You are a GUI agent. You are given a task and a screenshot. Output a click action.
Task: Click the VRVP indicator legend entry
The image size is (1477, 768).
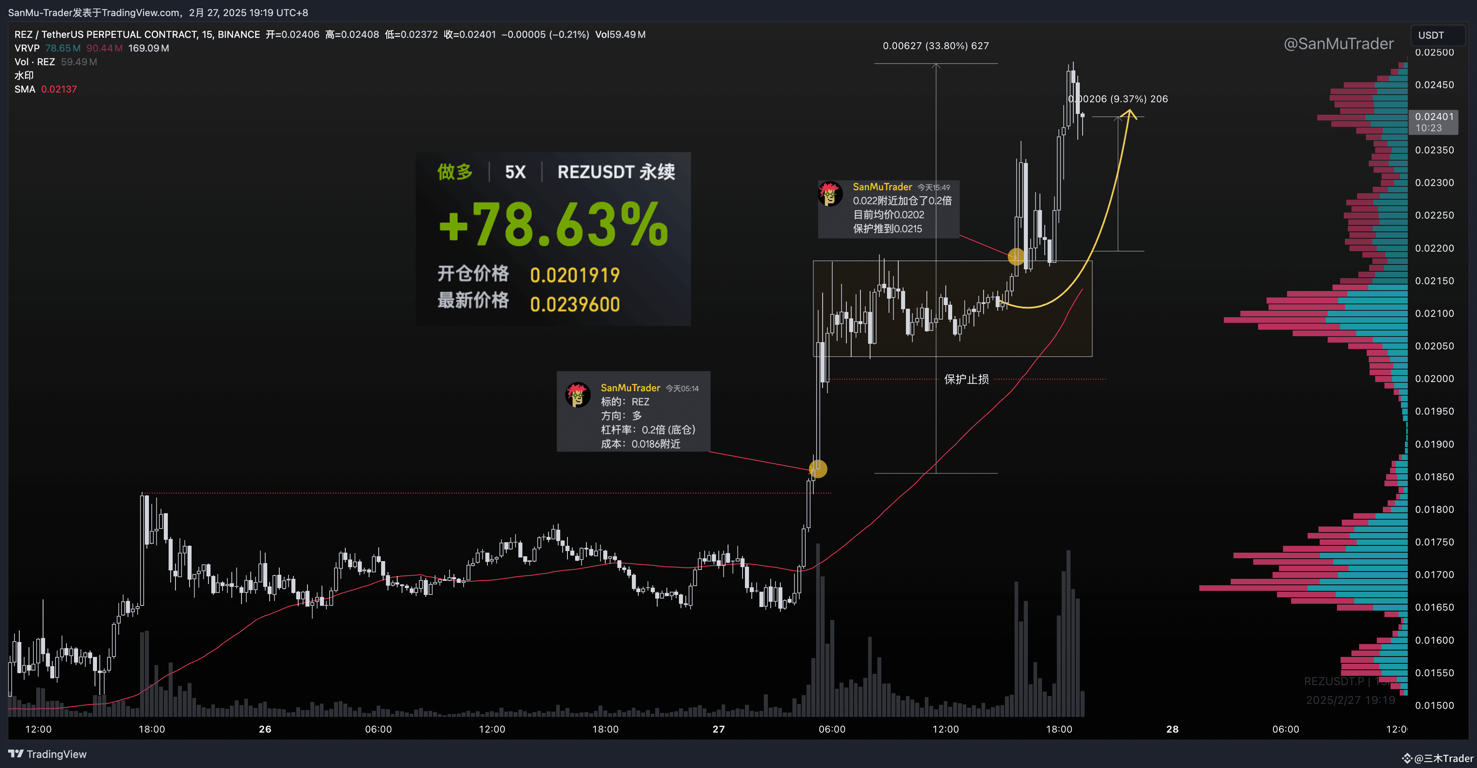click(27, 48)
